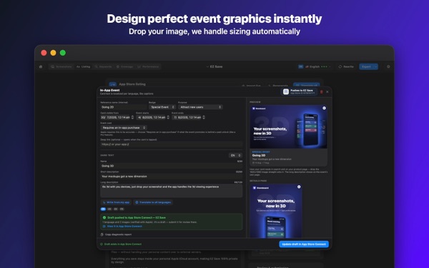The width and height of the screenshot is (429, 268).
Task: Click the Event ends date stepper
Action: click(204, 117)
